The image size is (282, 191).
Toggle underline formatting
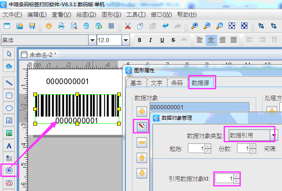click(x=162, y=40)
